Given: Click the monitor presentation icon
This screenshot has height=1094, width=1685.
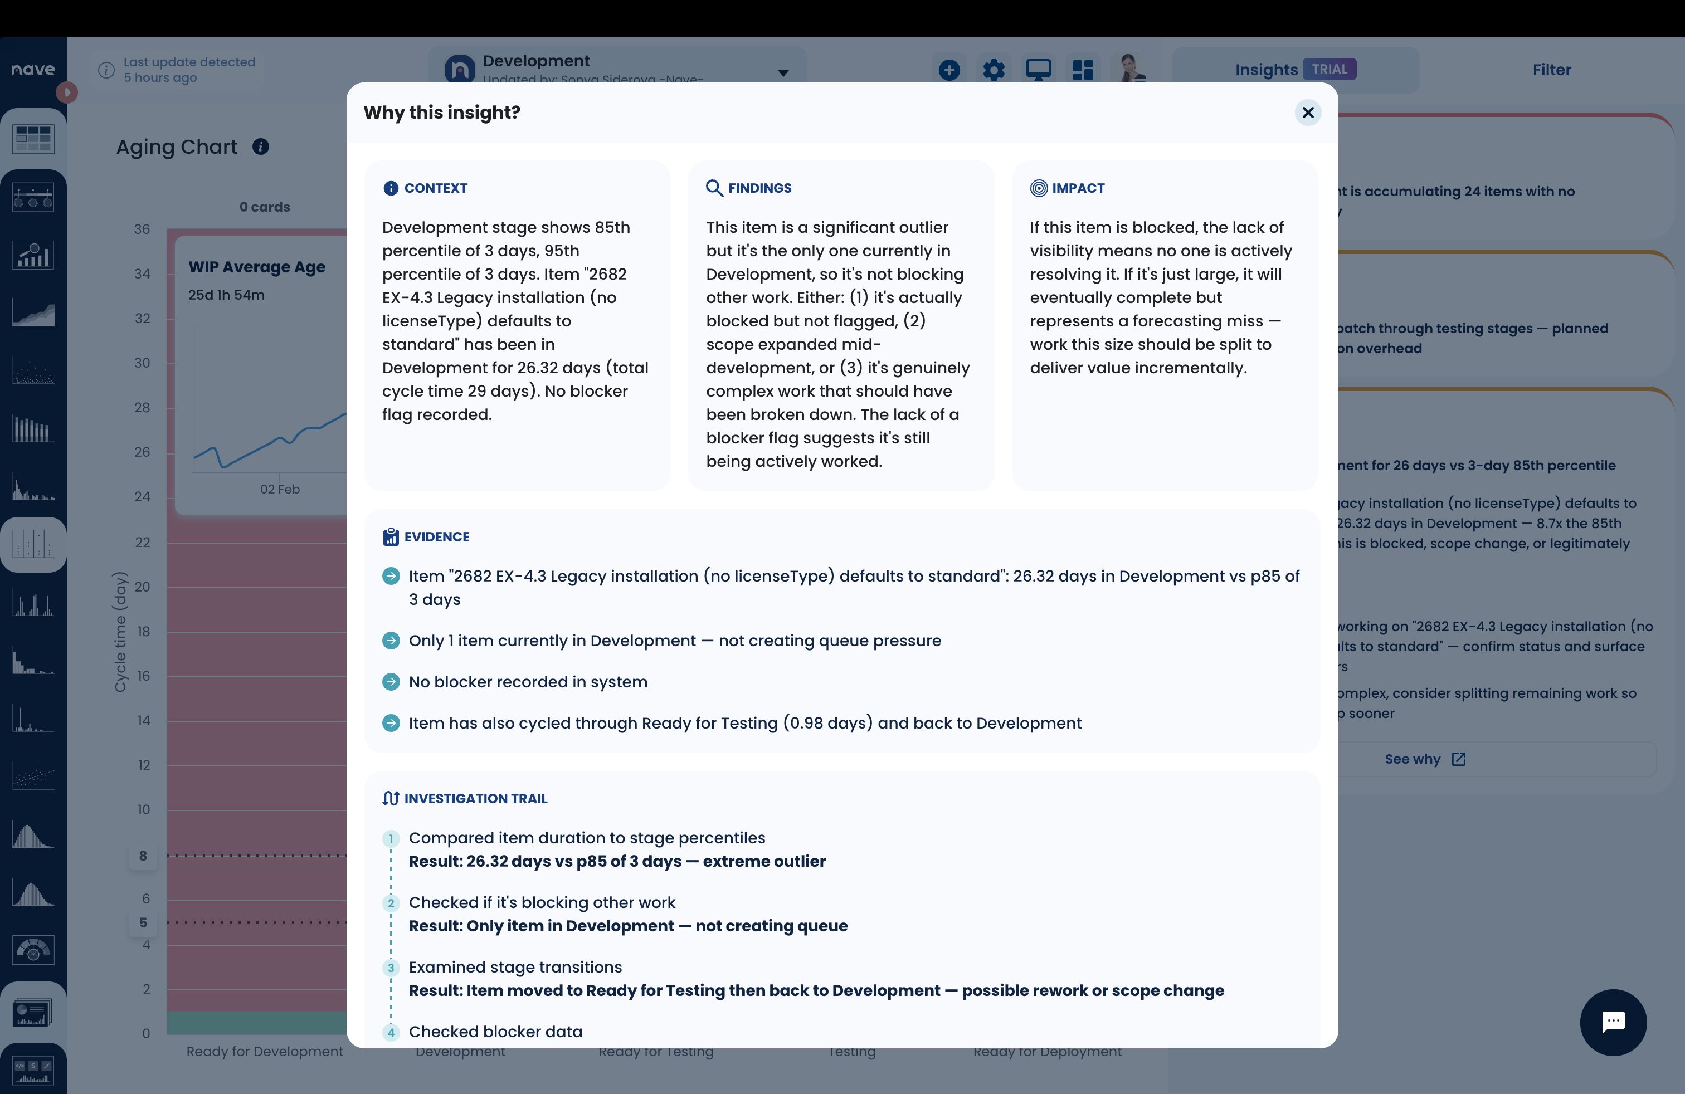Looking at the screenshot, I should pyautogui.click(x=1038, y=69).
